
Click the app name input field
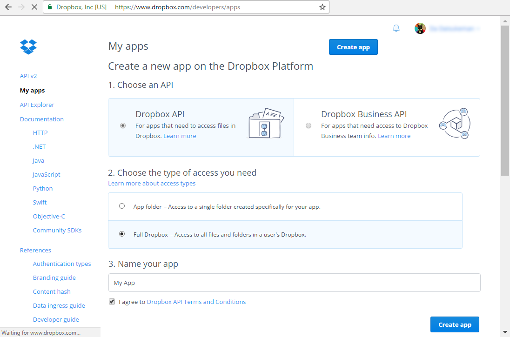[294, 283]
